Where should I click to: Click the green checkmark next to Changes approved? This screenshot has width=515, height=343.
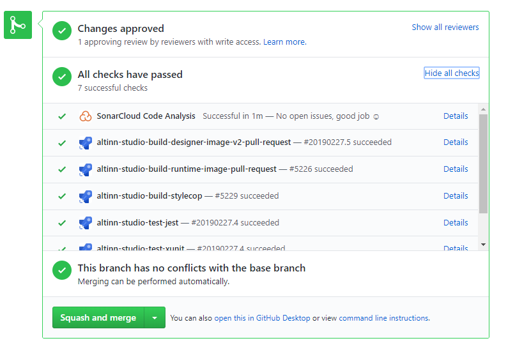click(x=62, y=31)
